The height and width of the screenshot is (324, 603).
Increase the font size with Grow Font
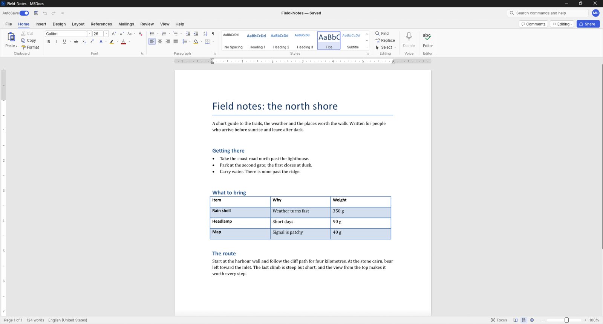pyautogui.click(x=114, y=34)
